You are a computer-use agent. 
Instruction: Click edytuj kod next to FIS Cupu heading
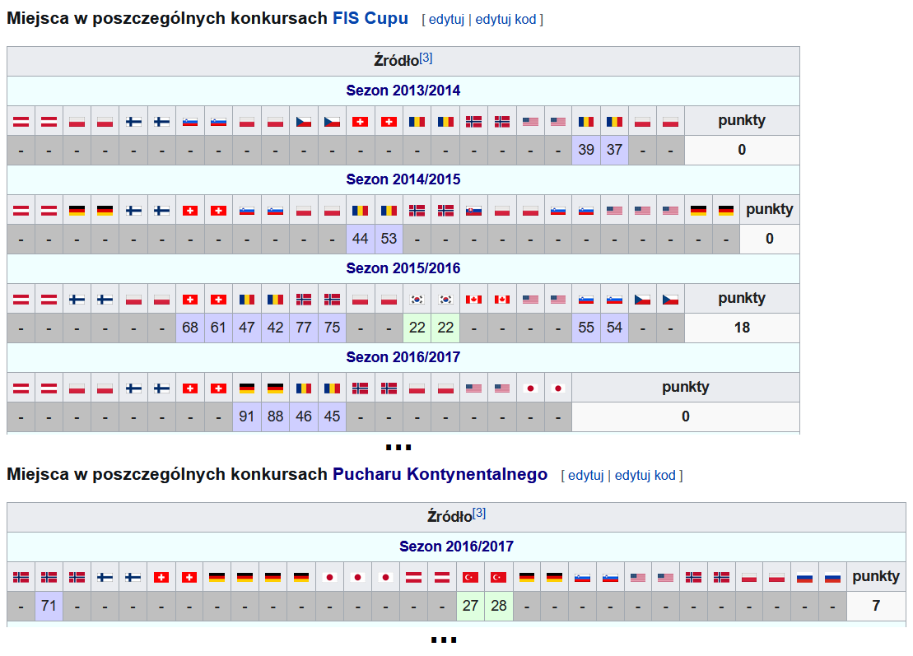tap(505, 19)
